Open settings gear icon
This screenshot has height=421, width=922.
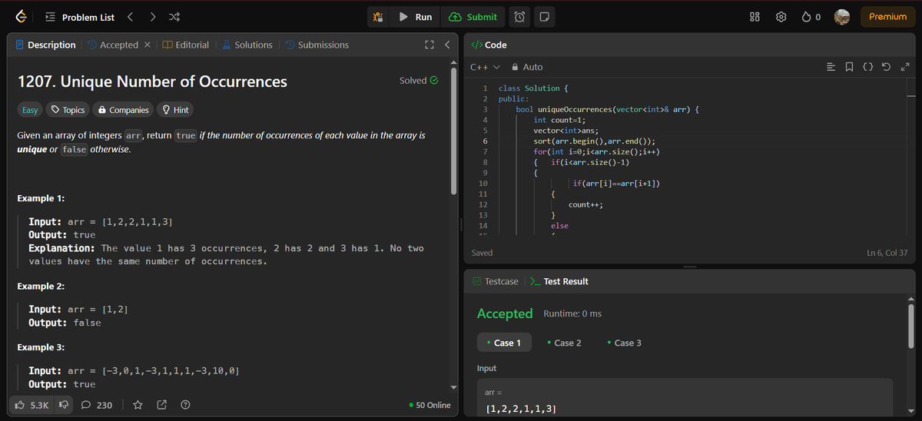(781, 17)
